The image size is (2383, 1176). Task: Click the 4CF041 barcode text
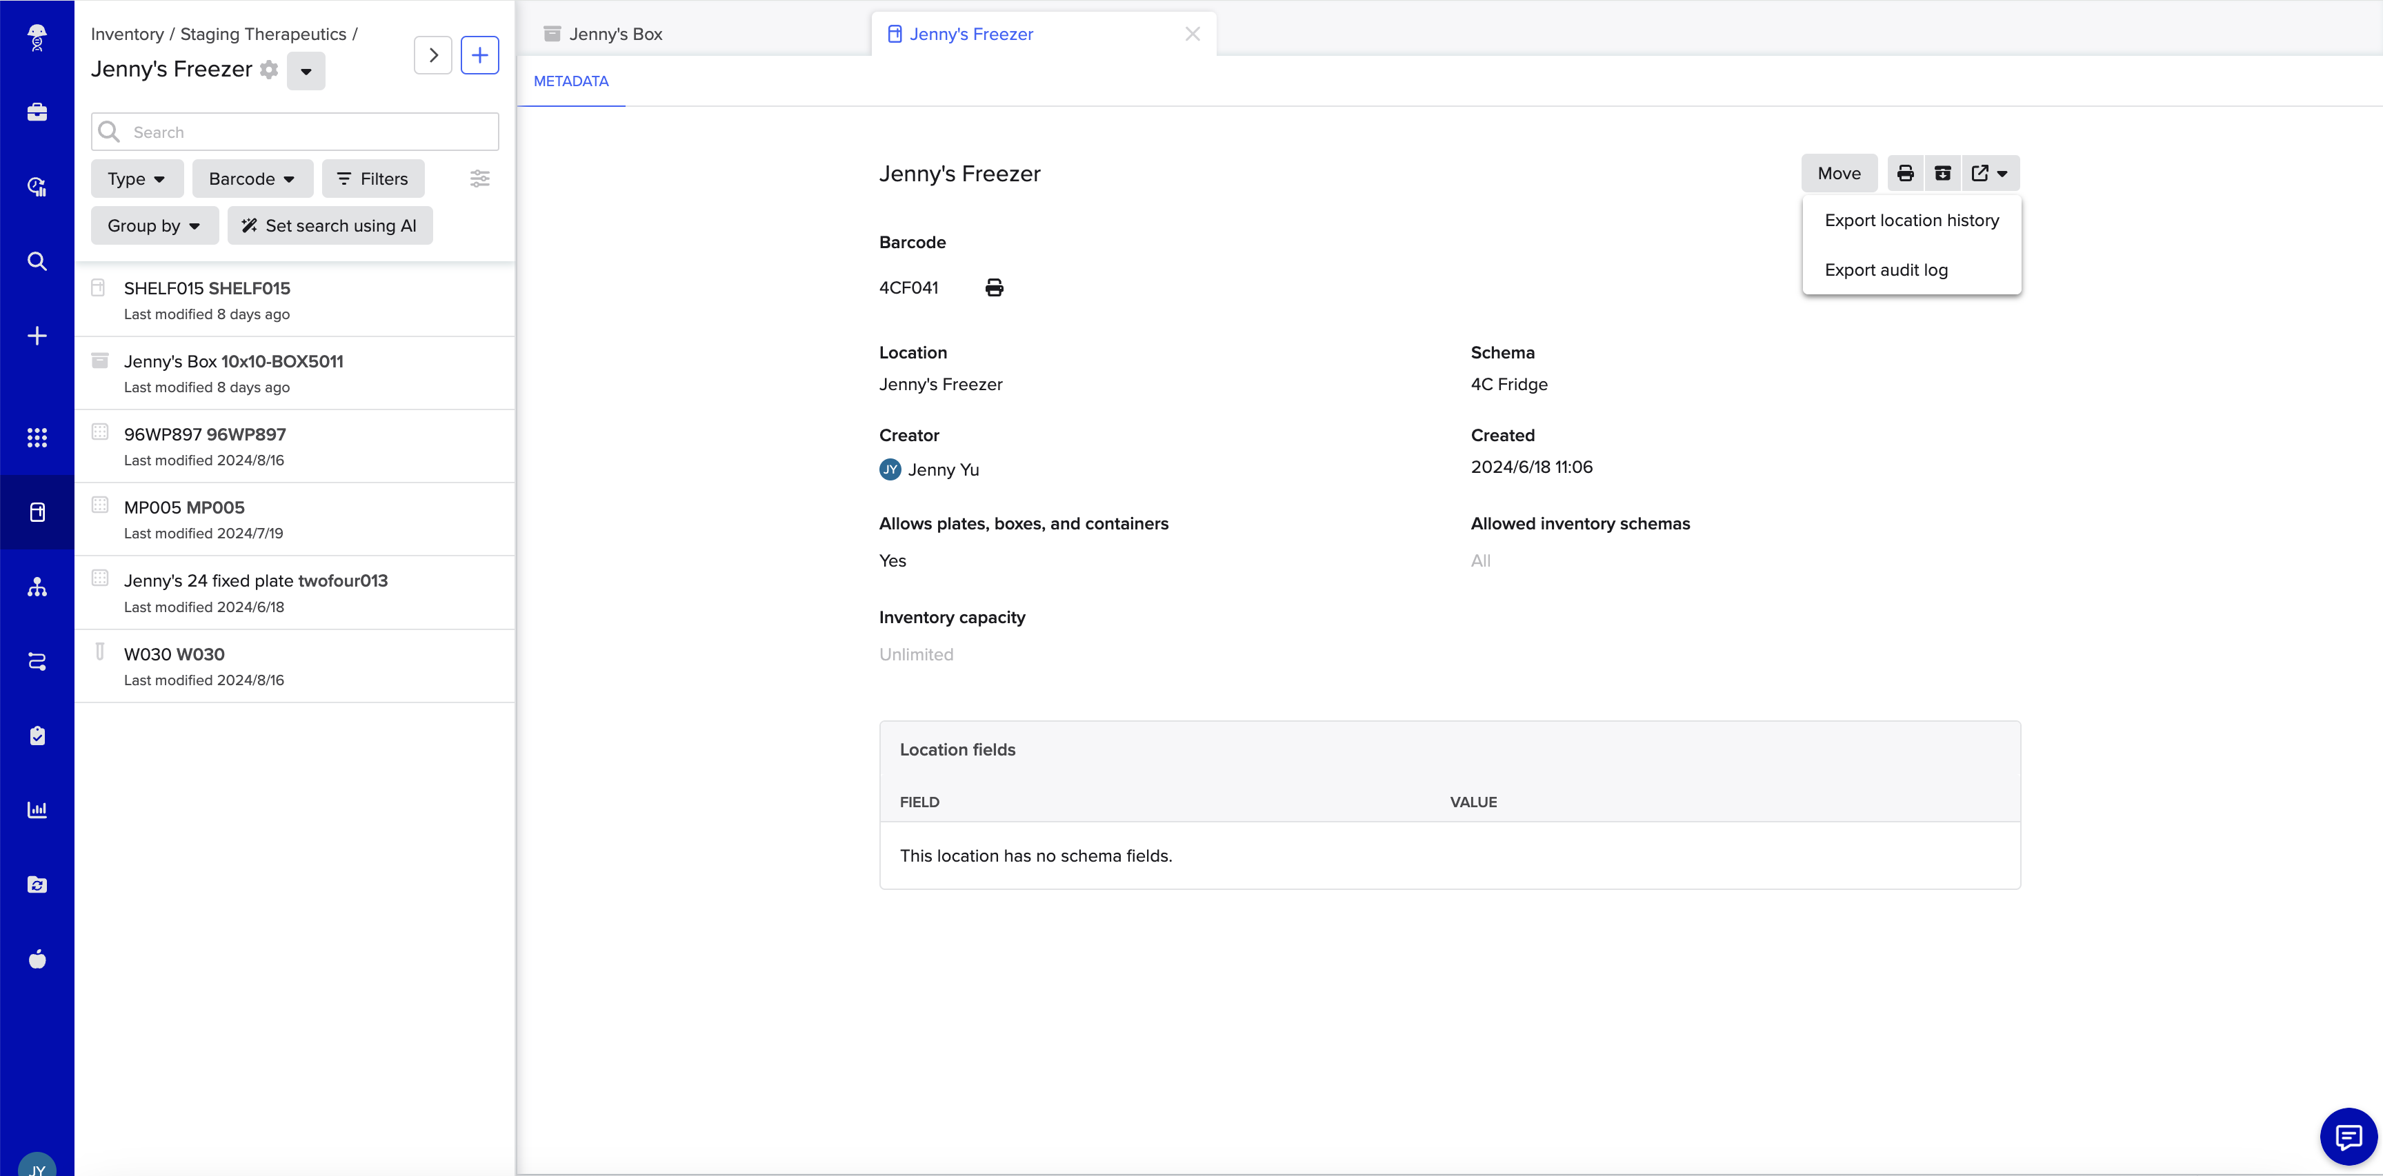pyautogui.click(x=908, y=287)
